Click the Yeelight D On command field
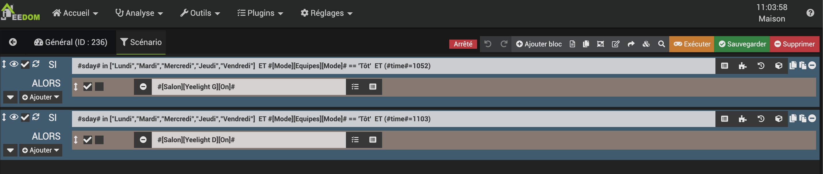This screenshot has height=174, width=823. click(248, 140)
